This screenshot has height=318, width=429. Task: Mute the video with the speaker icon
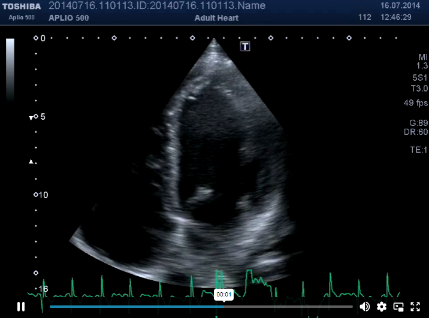365,307
